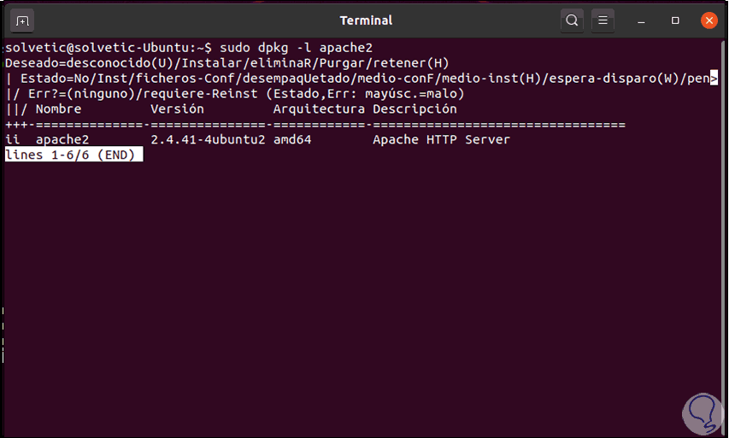Click the Terminal title text
Viewport: 729px width, 438px height.
(366, 20)
